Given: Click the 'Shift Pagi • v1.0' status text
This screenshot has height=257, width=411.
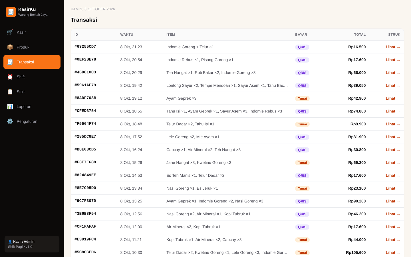Looking at the screenshot, I should click(x=20, y=247).
